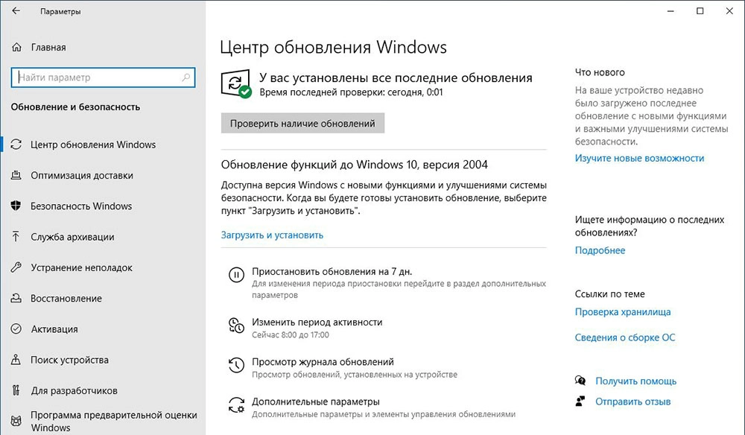
Task: Select Восстановление in the sidebar
Action: pos(66,299)
